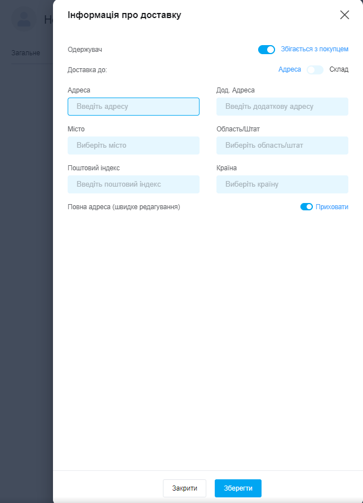Focus the Адреса input field
Viewport: 363px width, 503px height.
tap(134, 107)
